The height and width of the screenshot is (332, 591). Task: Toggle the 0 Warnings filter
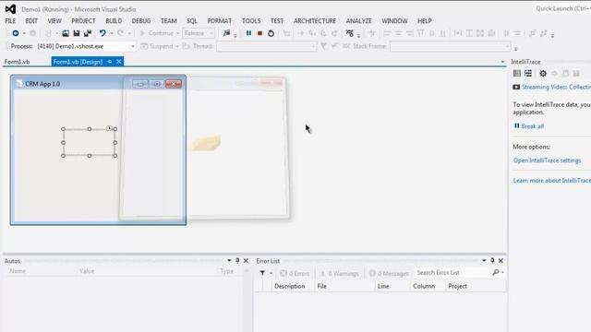339,273
